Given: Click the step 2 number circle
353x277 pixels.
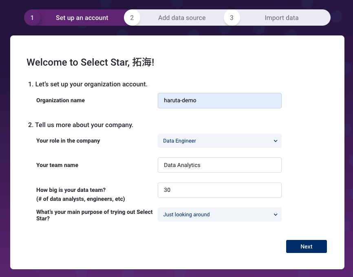Looking at the screenshot, I should pyautogui.click(x=132, y=18).
